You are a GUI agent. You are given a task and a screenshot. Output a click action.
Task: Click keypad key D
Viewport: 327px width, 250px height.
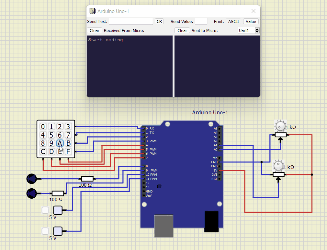tap(51, 151)
